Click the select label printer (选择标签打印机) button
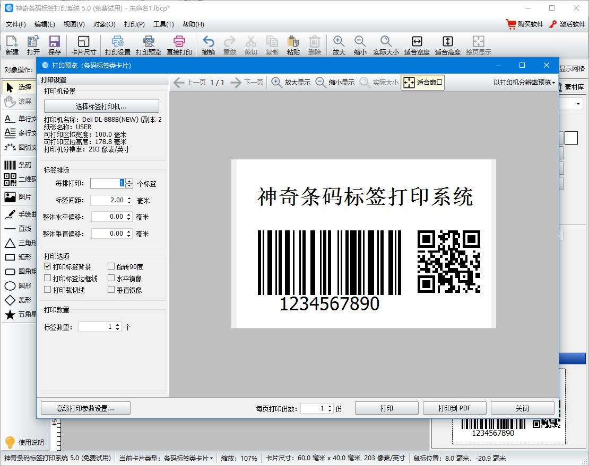The width and height of the screenshot is (589, 466). click(x=101, y=106)
